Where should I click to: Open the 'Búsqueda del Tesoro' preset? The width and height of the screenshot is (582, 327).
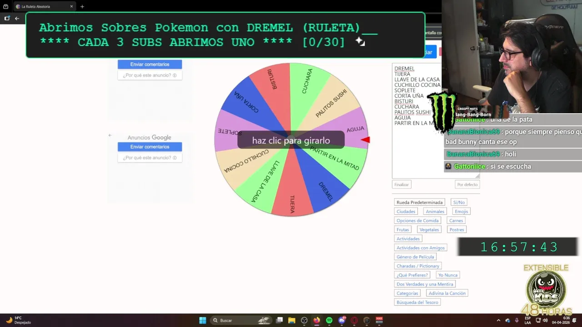417,302
